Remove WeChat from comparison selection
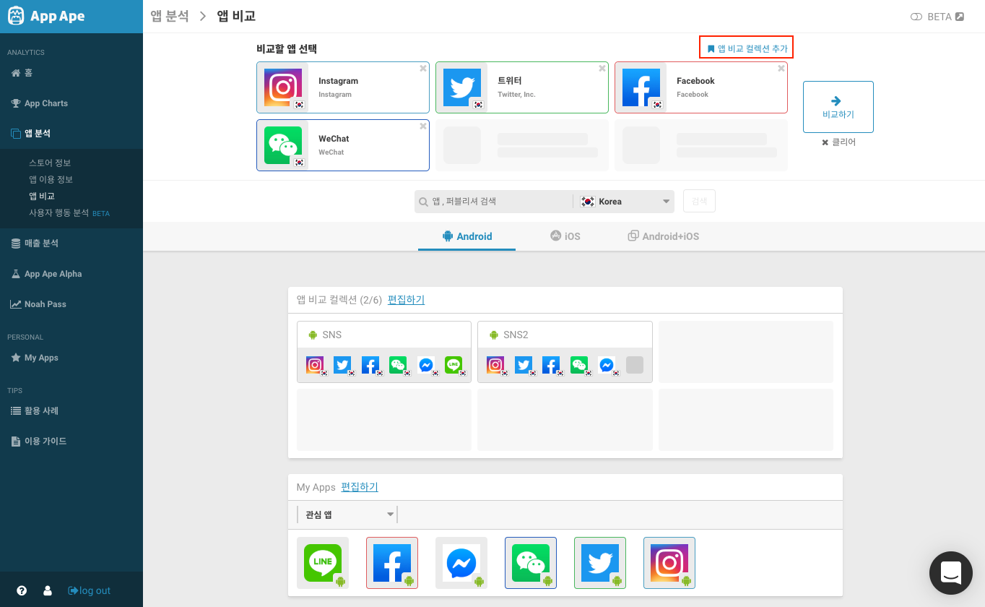Image resolution: width=985 pixels, height=607 pixels. pyautogui.click(x=423, y=126)
